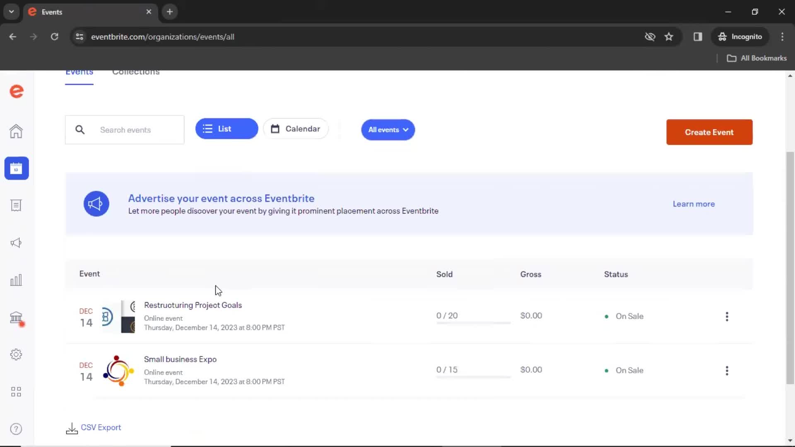This screenshot has width=795, height=447.
Task: Open the Eventbrite logo home link
Action: 17,91
